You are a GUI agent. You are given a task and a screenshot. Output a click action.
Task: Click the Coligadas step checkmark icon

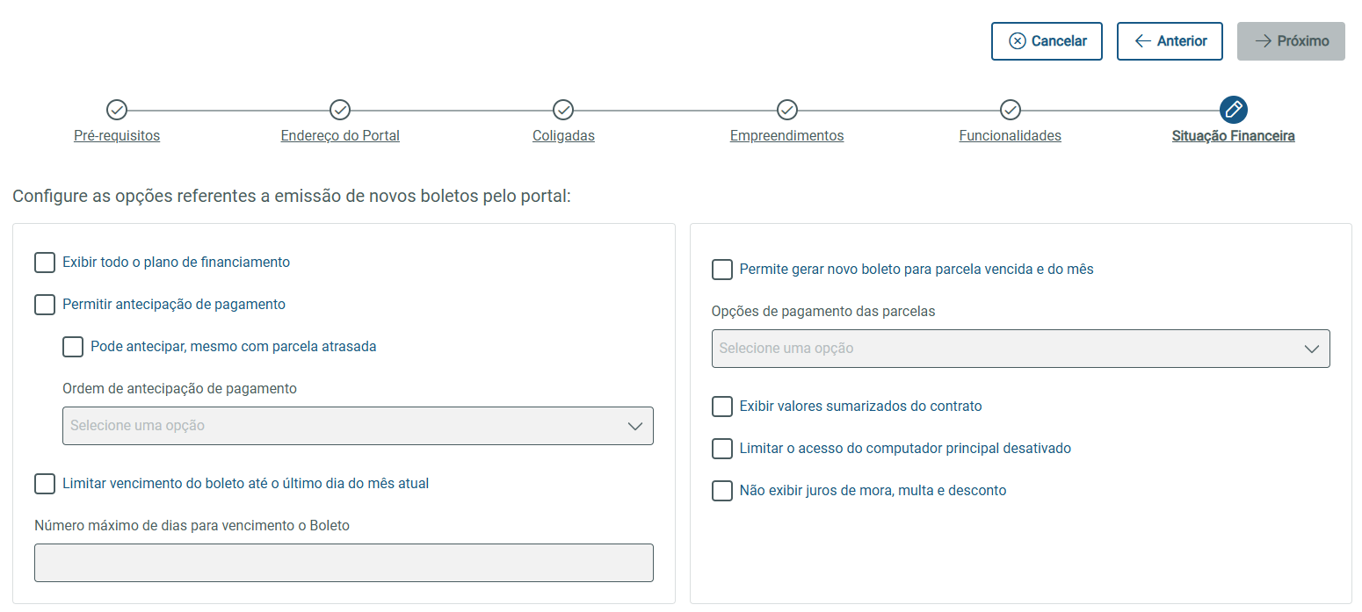[563, 110]
